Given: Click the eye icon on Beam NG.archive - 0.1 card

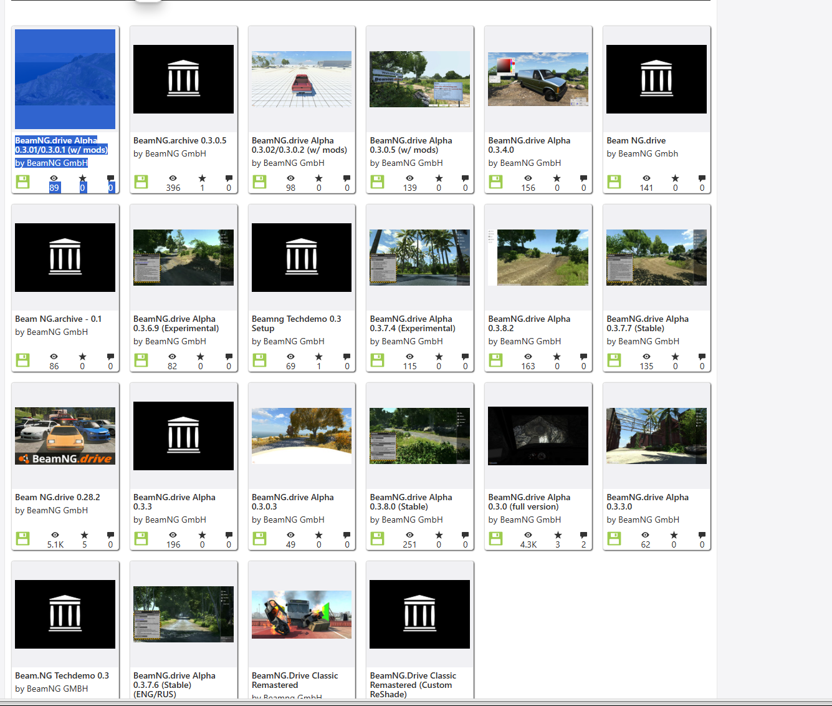Looking at the screenshot, I should 54,357.
